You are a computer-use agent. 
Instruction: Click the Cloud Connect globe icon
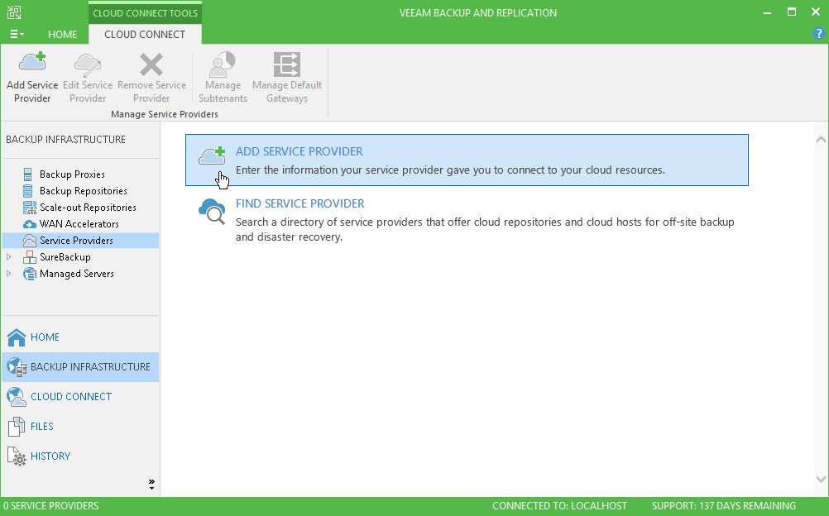tap(17, 397)
